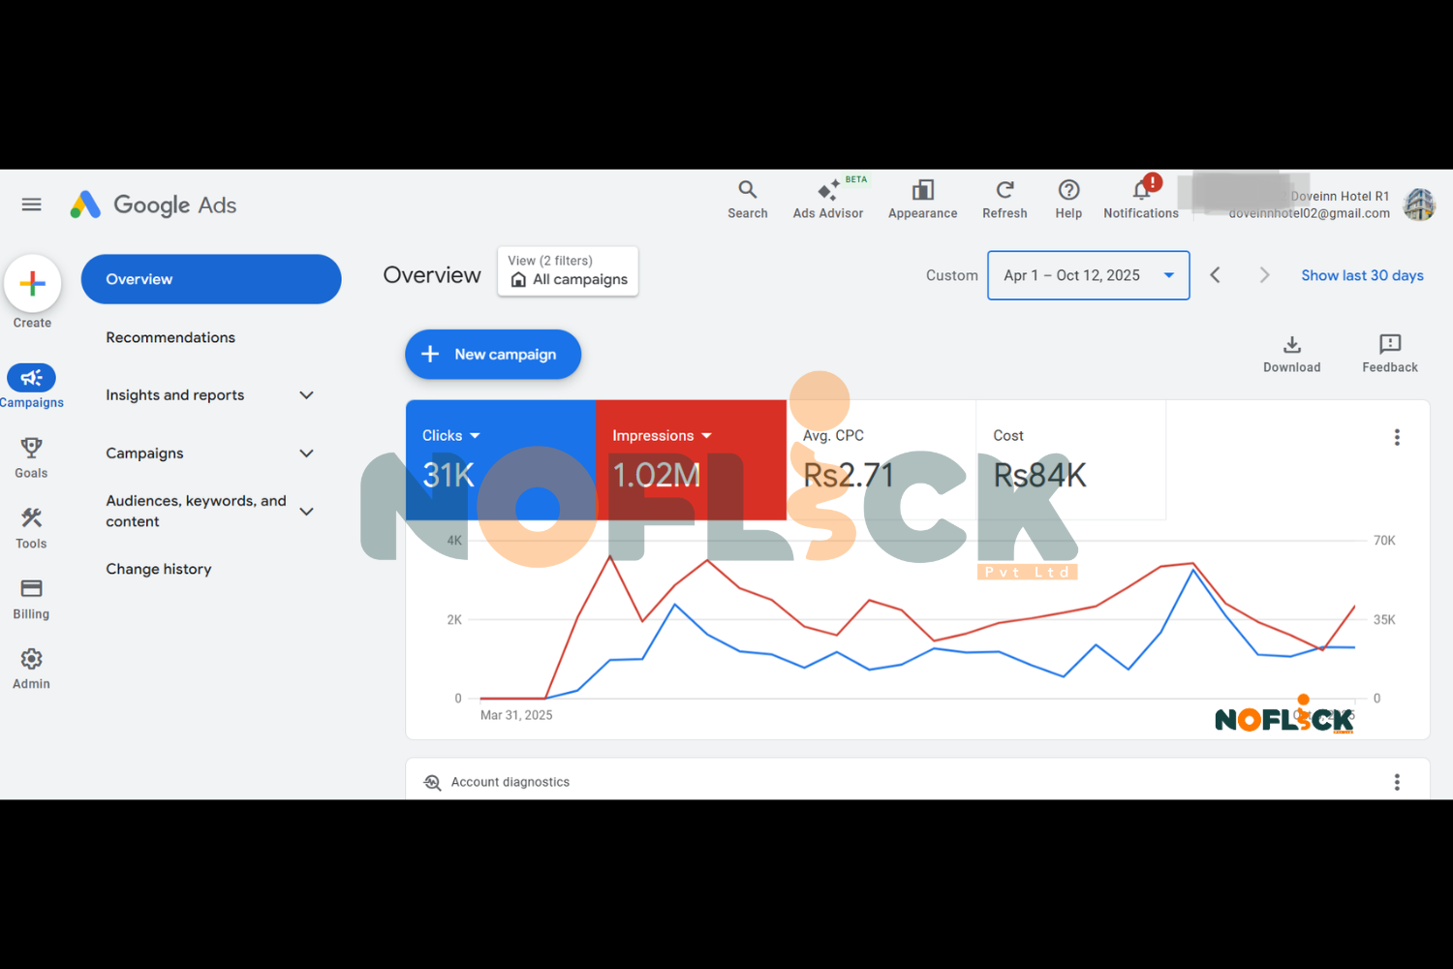Image resolution: width=1453 pixels, height=969 pixels.
Task: Open Recommendations page
Action: tap(170, 337)
